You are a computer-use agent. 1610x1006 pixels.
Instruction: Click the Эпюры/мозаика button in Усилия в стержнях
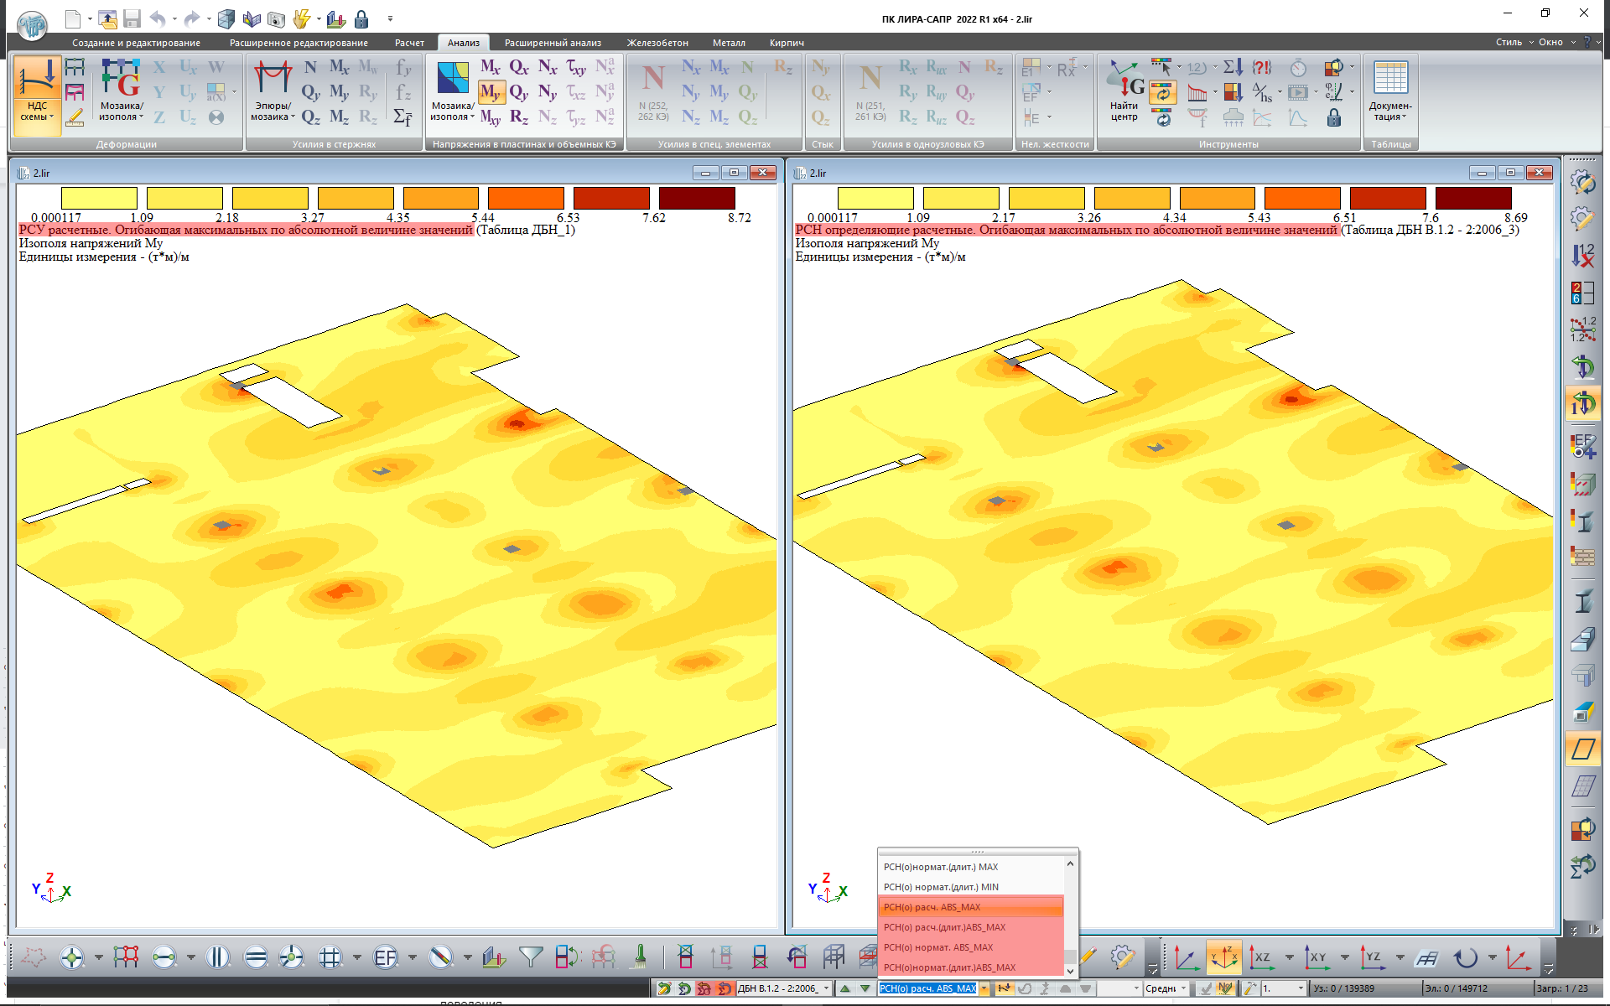tap(273, 91)
